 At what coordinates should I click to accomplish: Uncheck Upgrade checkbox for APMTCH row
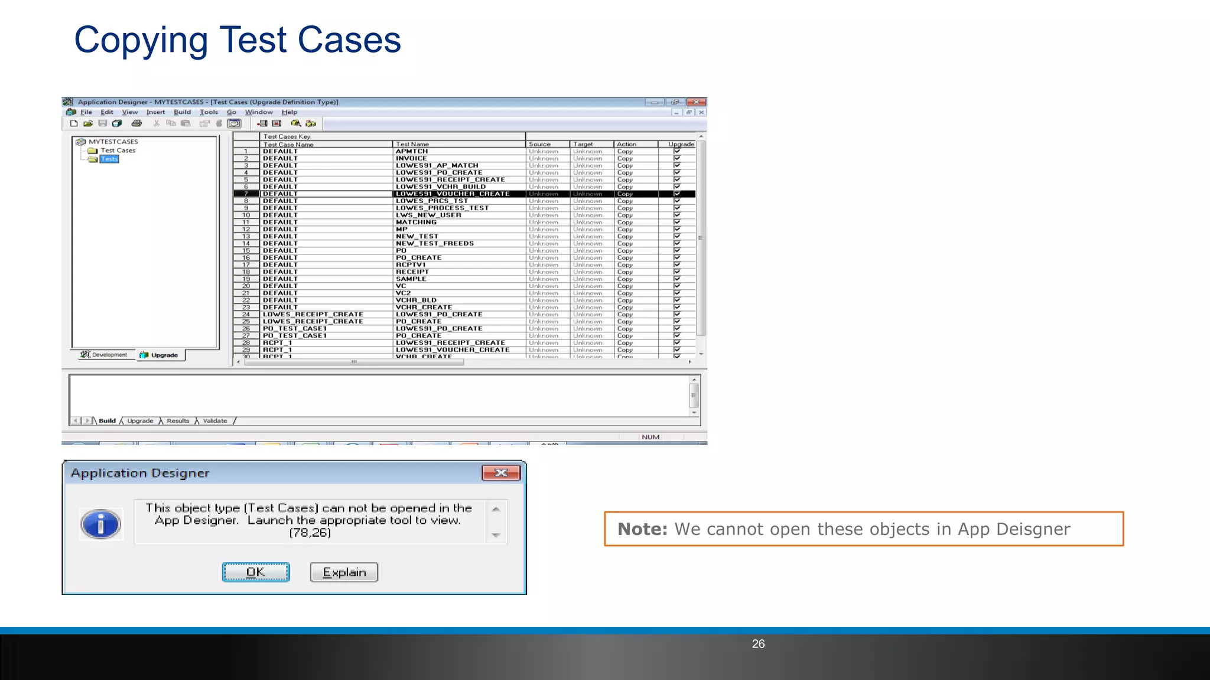point(677,151)
